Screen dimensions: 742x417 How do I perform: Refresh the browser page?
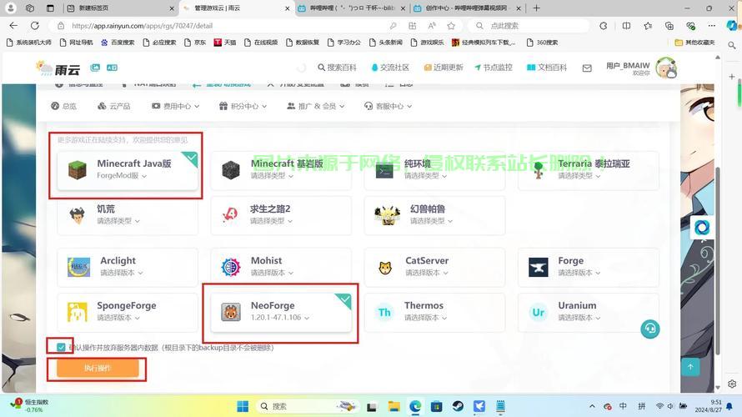(x=35, y=26)
